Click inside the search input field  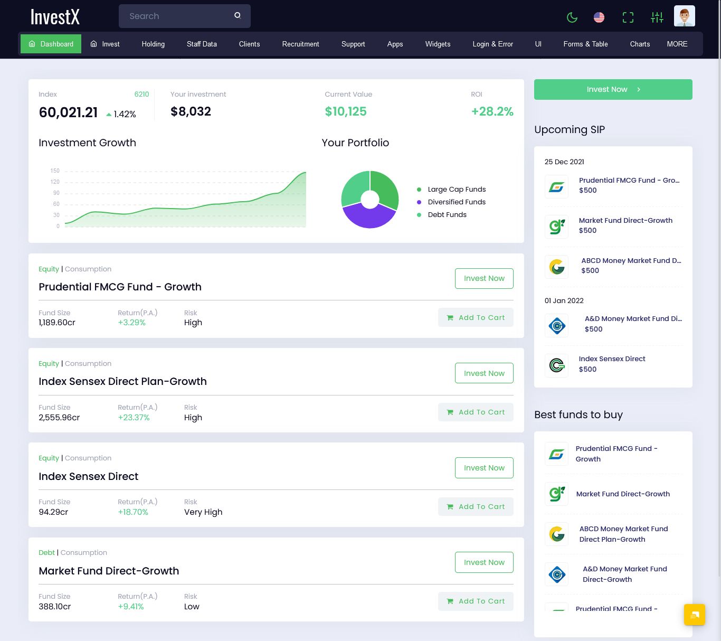[x=174, y=16]
